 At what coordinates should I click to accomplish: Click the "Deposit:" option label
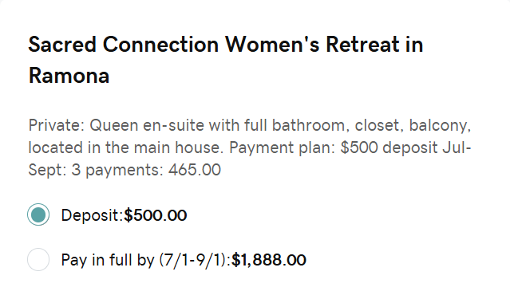click(92, 215)
